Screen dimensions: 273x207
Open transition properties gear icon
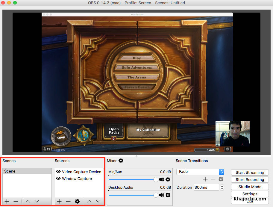click(x=221, y=179)
